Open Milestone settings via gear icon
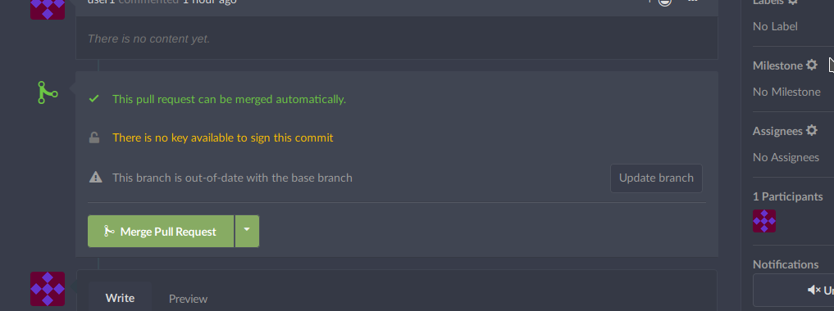The width and height of the screenshot is (834, 311). (x=811, y=65)
